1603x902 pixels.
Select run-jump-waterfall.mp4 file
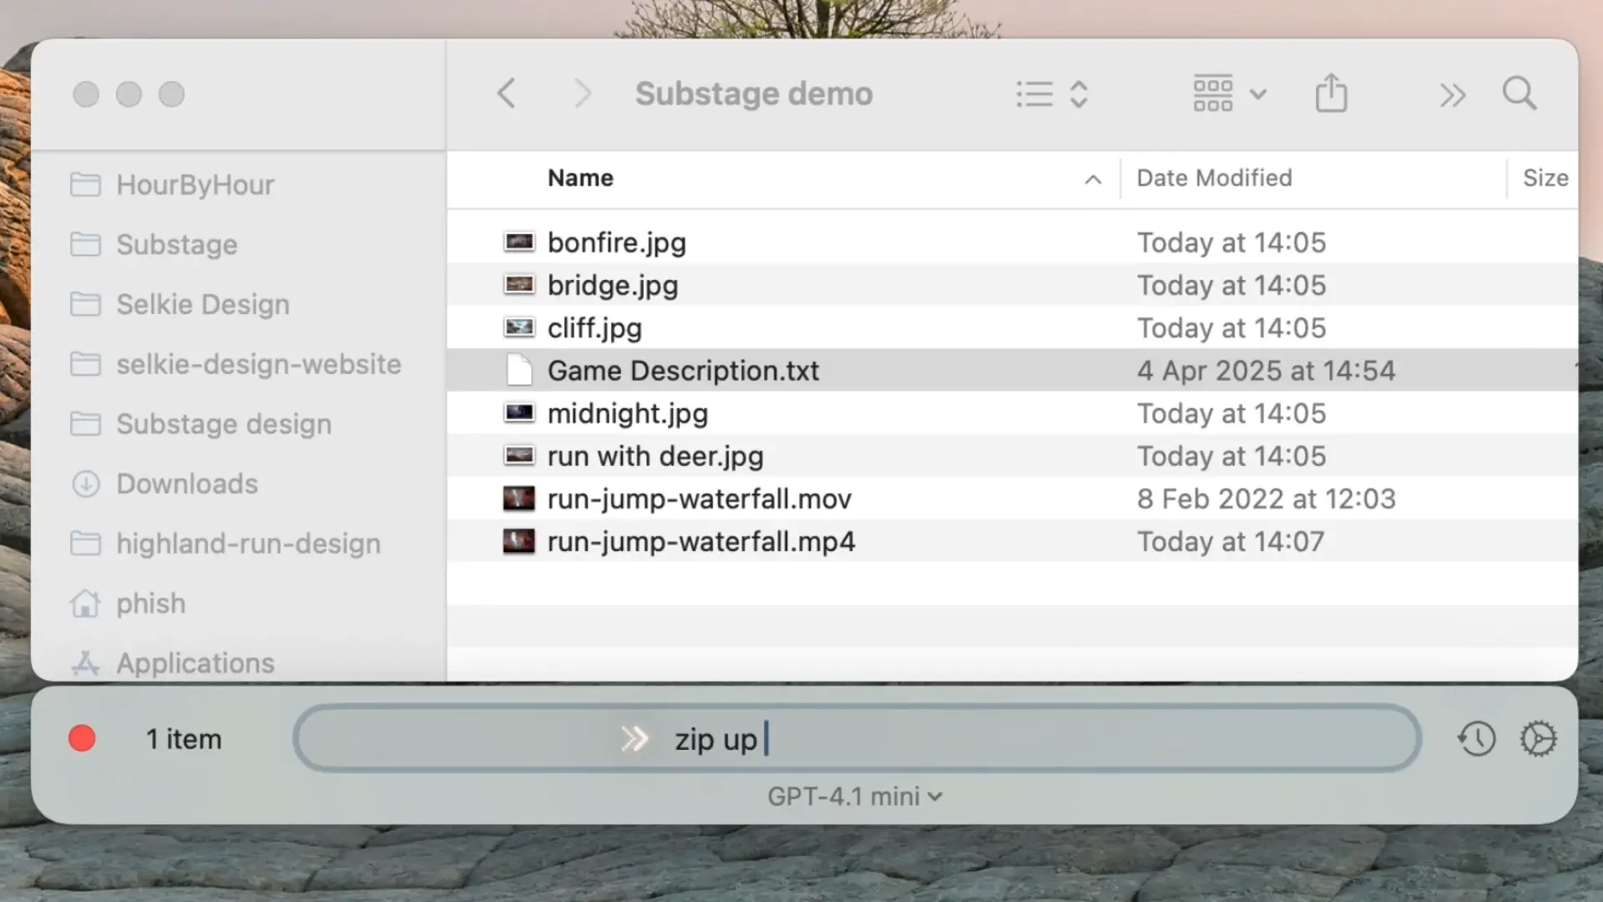(1012, 541)
